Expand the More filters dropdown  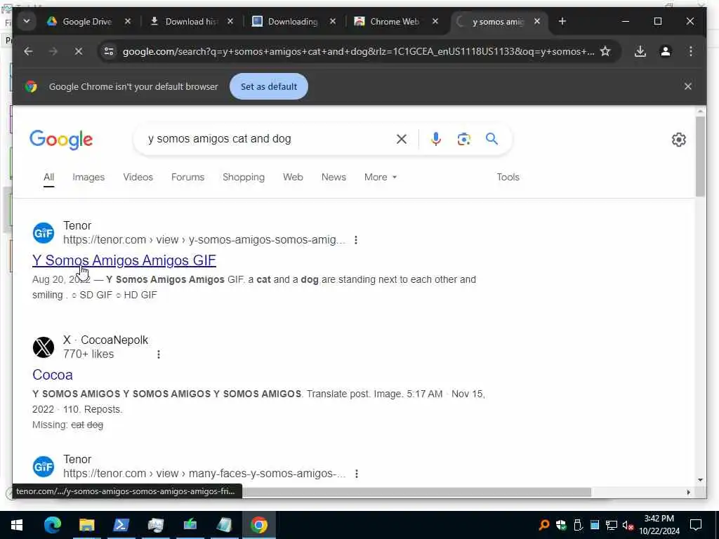380,178
